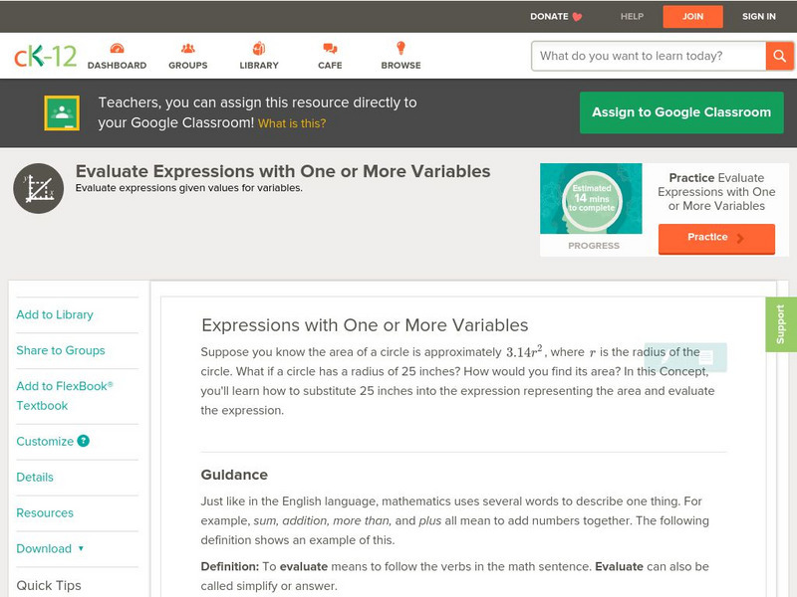Click the orange search magnifier icon
The image size is (797, 597).
(x=781, y=56)
